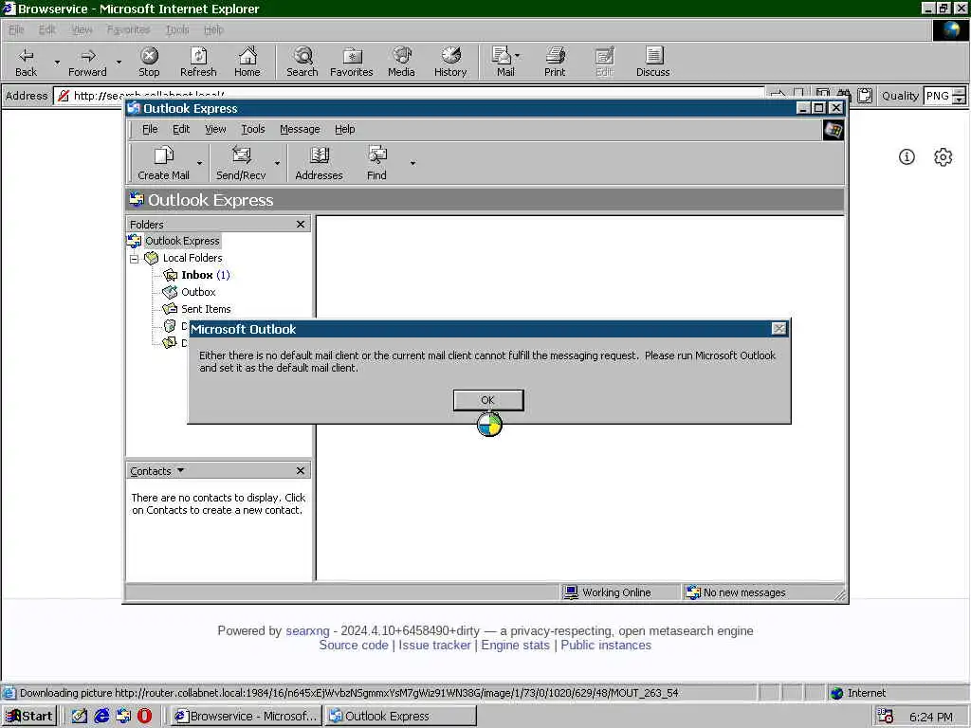Screen dimensions: 971x728
Task: Open the Sent Items folder
Action: pyautogui.click(x=206, y=309)
